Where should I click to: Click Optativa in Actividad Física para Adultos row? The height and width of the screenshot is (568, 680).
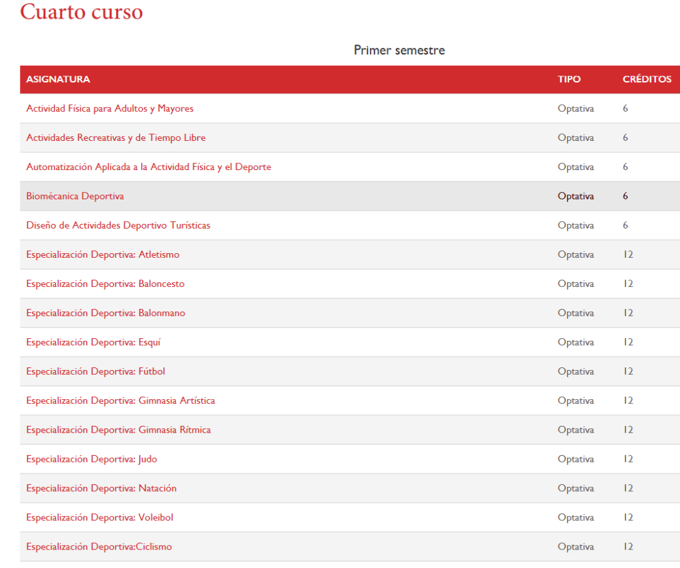(x=576, y=108)
